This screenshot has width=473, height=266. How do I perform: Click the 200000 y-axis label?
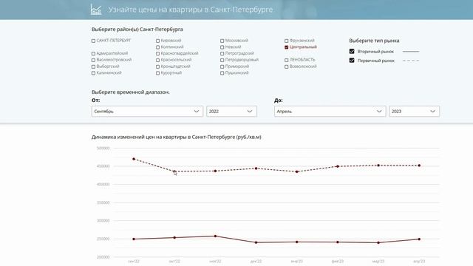click(103, 257)
